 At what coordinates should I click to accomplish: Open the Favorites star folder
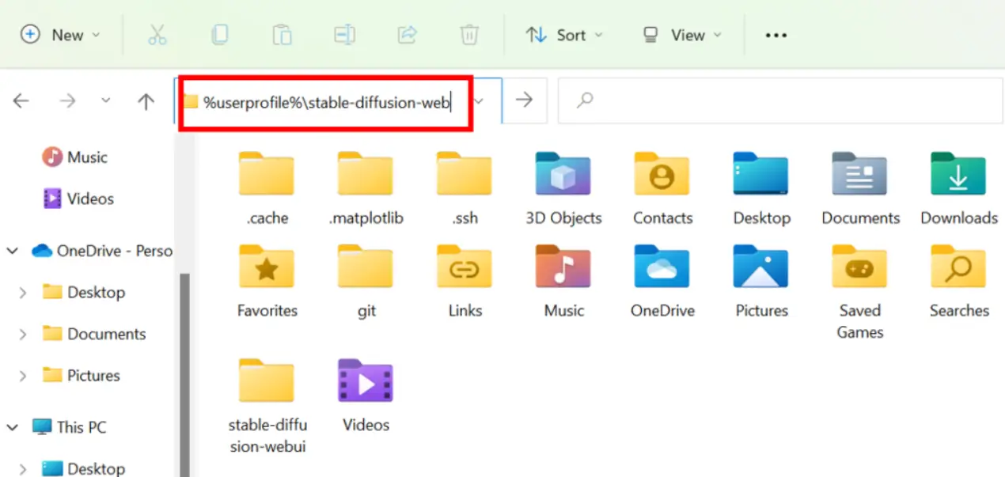point(267,281)
